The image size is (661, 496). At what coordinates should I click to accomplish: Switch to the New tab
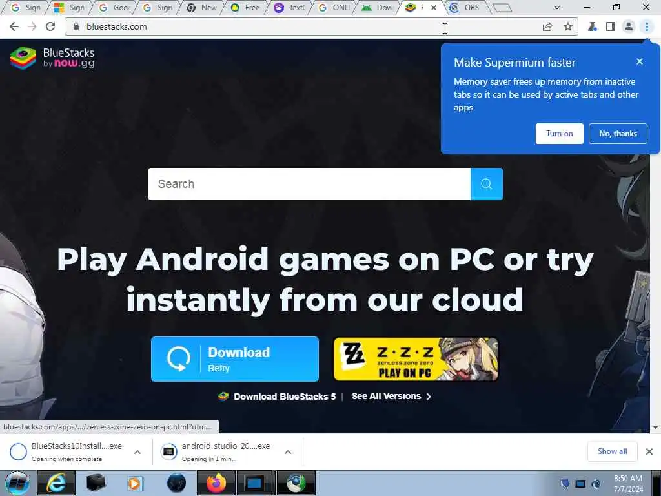[x=202, y=8]
